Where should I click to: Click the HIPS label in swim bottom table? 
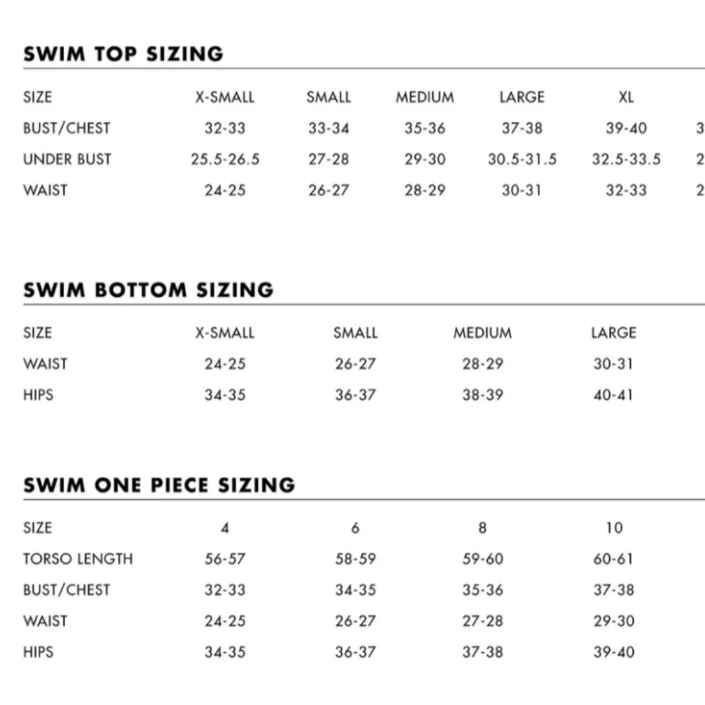(x=38, y=395)
